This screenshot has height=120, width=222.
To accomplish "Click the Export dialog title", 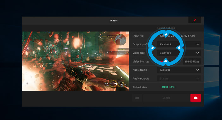I will (114, 21).
